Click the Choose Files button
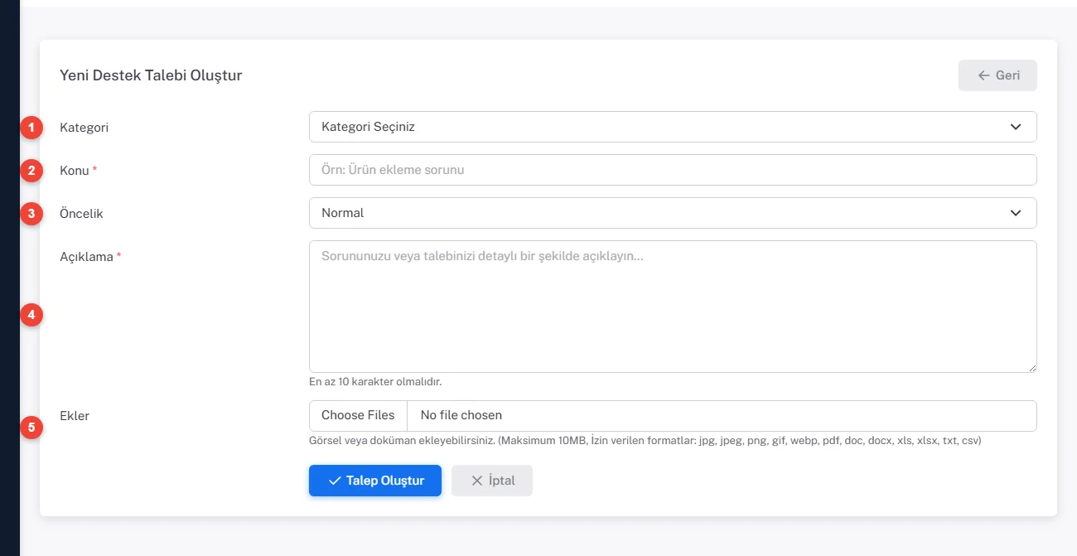Screen dimensions: 1077x556 358,415
